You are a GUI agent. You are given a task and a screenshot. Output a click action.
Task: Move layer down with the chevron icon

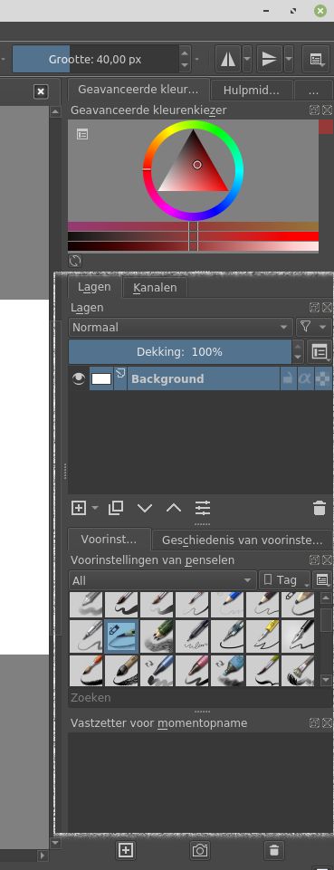coord(145,508)
